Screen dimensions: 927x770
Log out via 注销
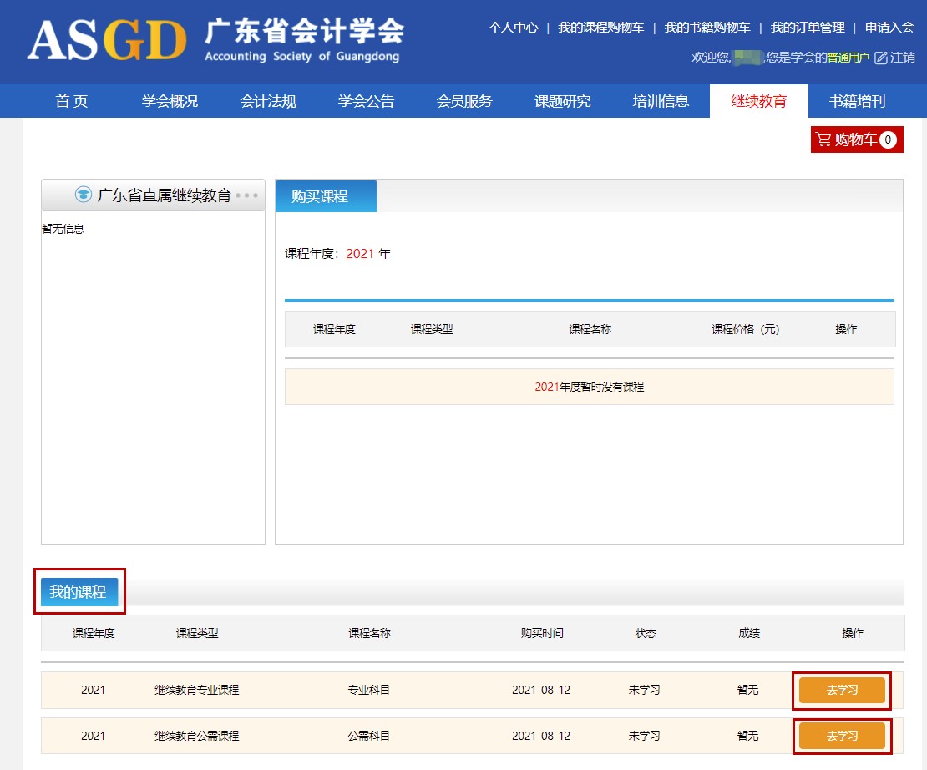[903, 58]
